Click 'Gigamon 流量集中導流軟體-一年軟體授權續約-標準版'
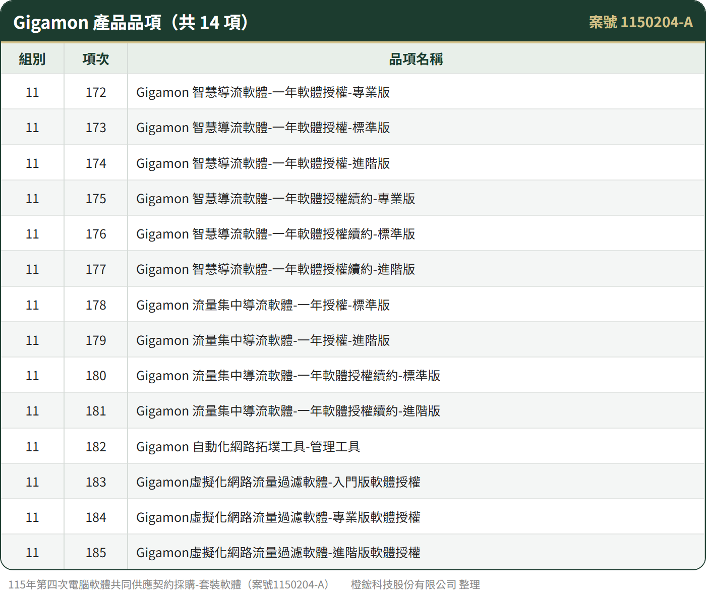The height and width of the screenshot is (595, 706). coord(288,376)
